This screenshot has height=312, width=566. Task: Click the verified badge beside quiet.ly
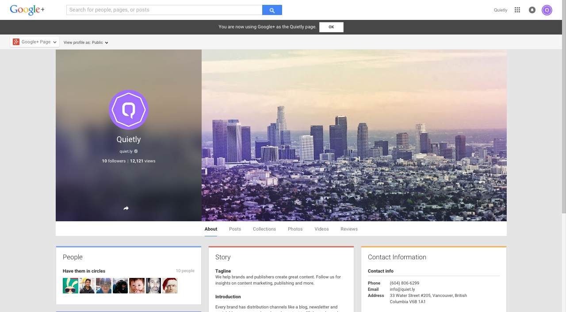click(x=136, y=151)
